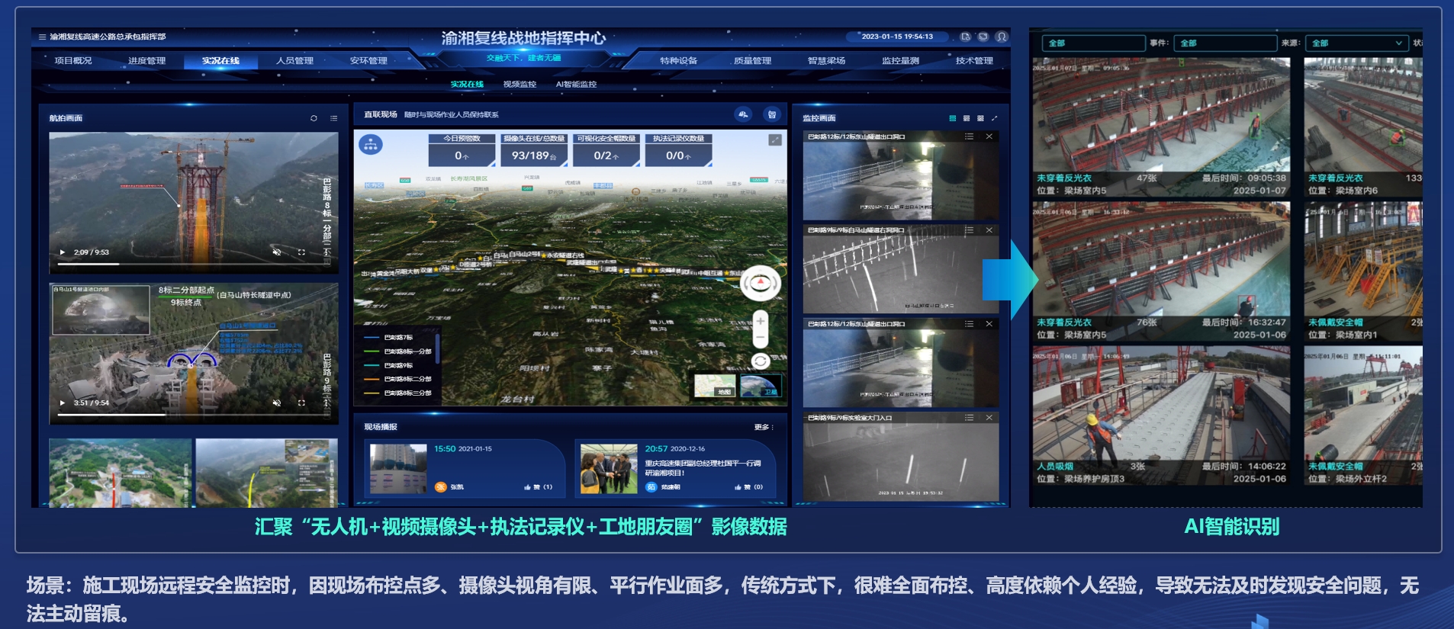1454x629 pixels.
Task: Unmute the first aerial video
Action: click(x=277, y=252)
